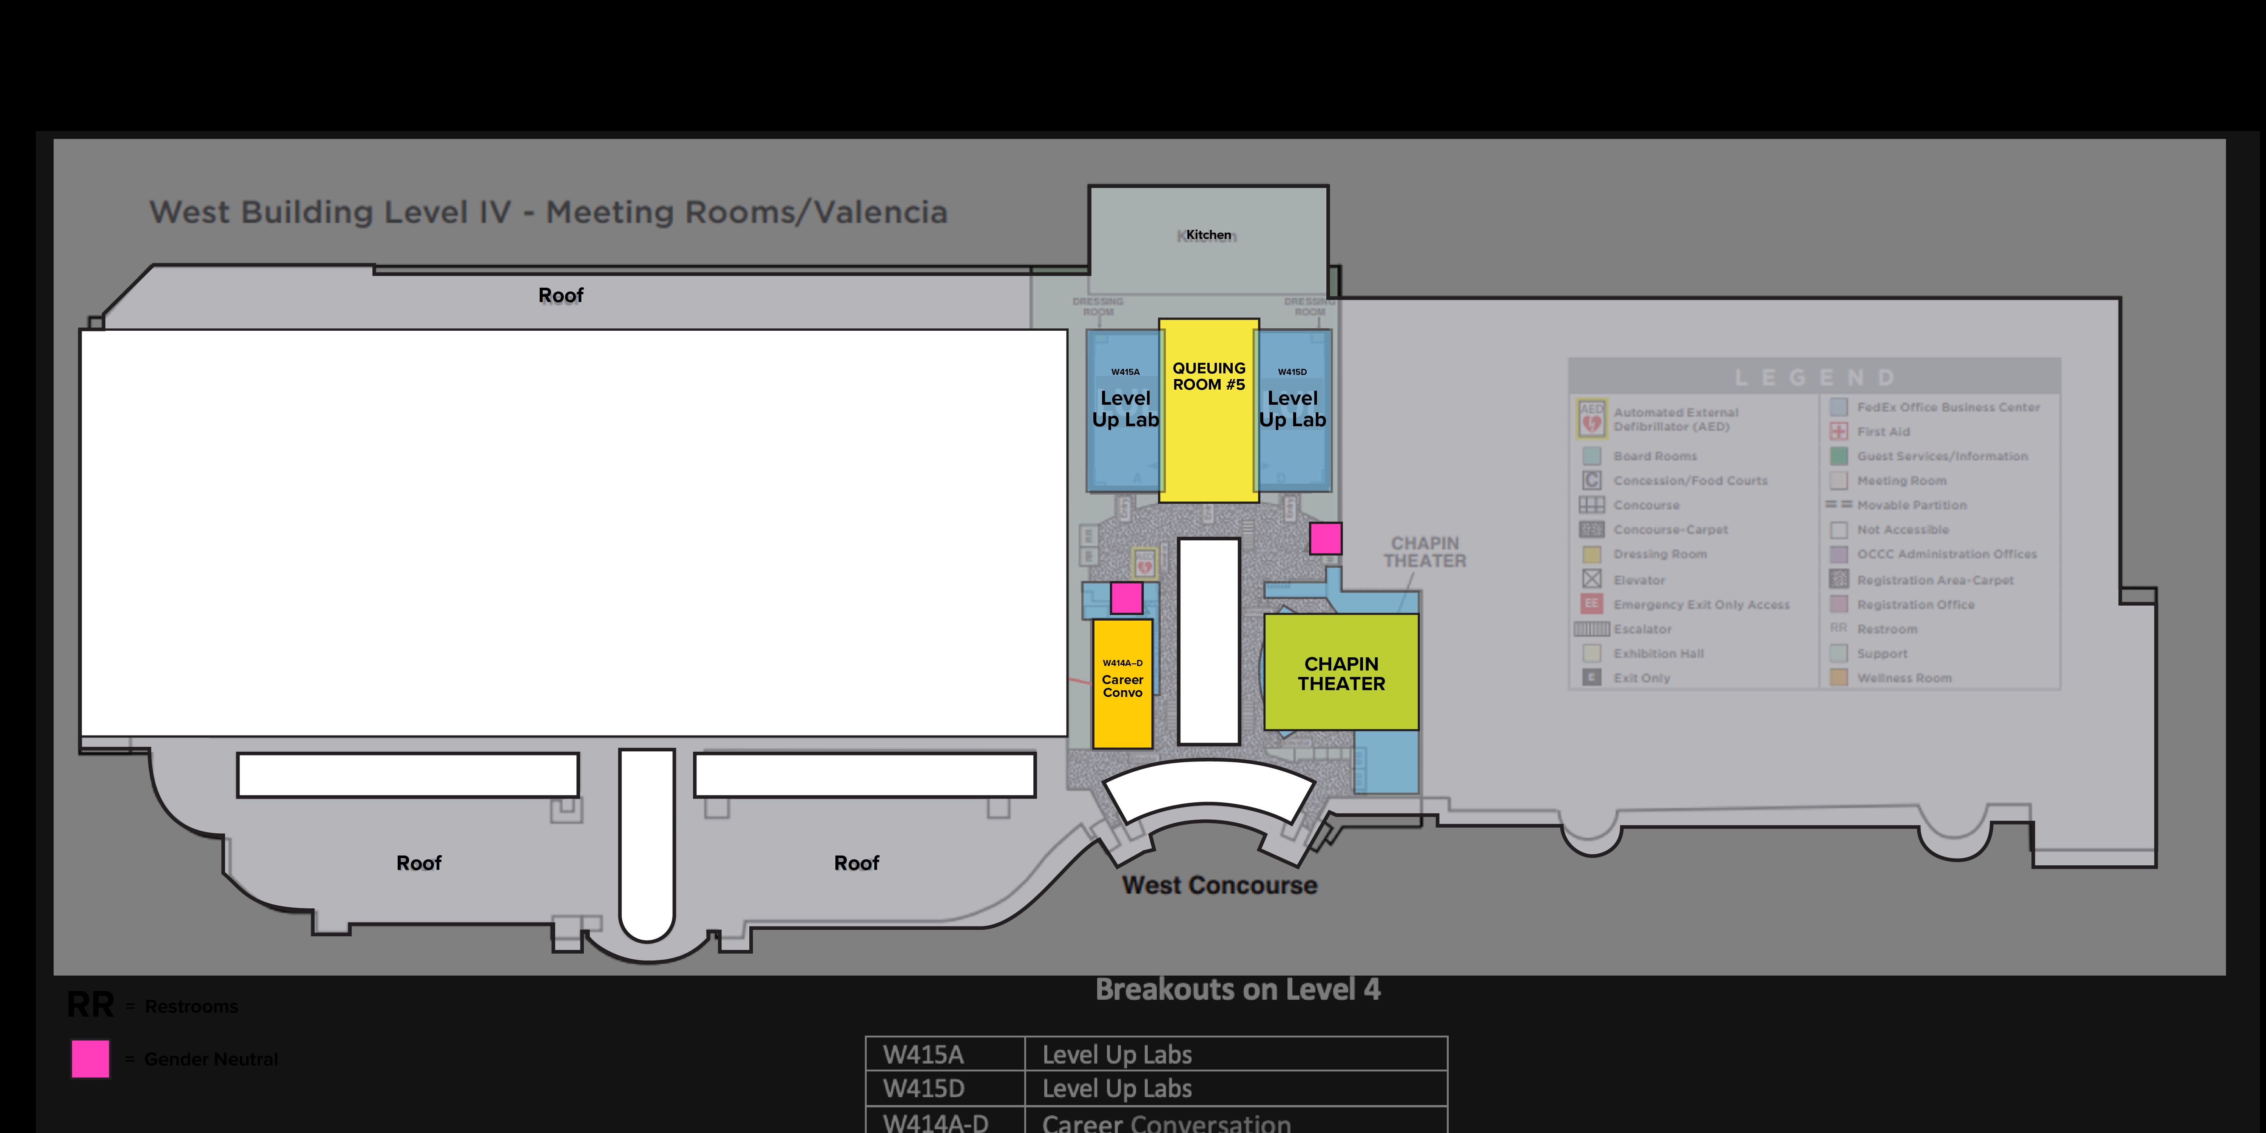Click the Registration Area-Carpet icon
Viewport: 2266px width, 1133px height.
[1838, 579]
